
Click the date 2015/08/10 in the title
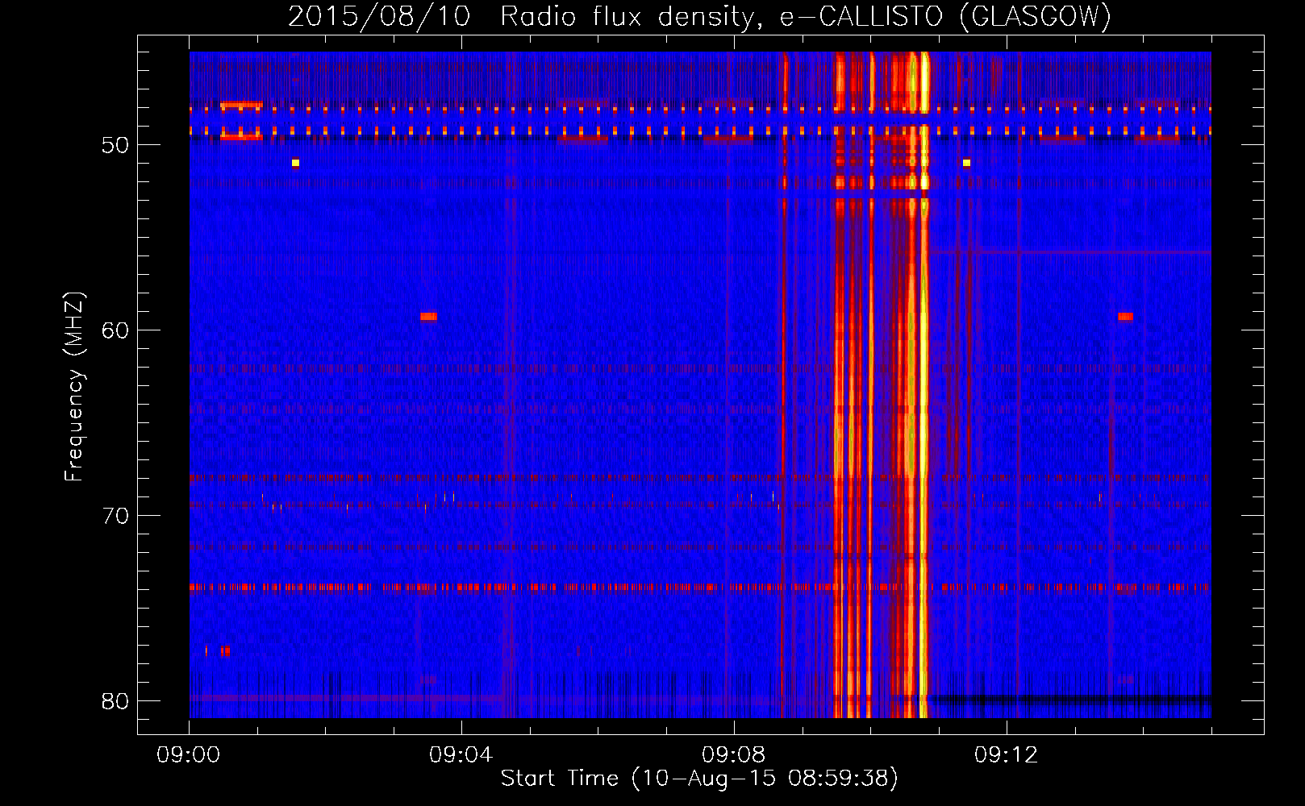379,16
